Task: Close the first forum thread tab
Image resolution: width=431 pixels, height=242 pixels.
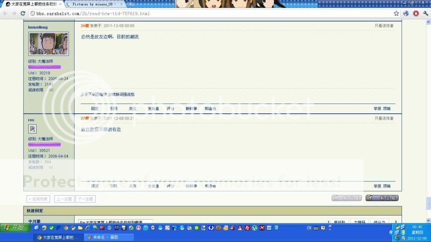Action: (x=60, y=4)
